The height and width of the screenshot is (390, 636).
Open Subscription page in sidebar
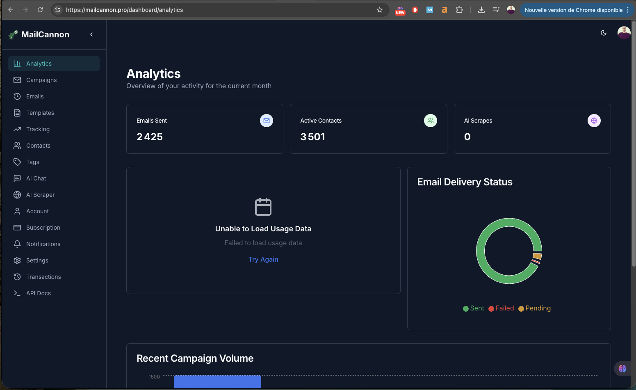click(x=54, y=228)
